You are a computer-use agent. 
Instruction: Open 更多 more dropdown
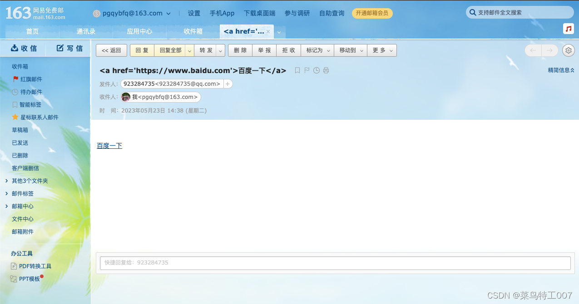(382, 50)
